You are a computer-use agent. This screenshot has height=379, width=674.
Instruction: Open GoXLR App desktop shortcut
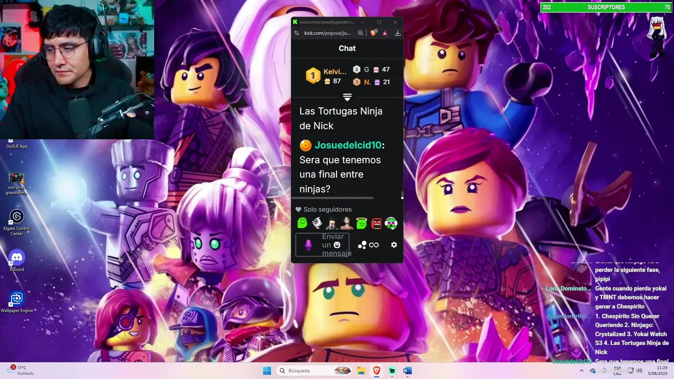point(17,144)
